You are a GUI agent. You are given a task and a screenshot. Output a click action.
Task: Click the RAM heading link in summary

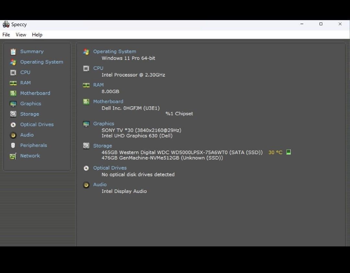click(99, 85)
